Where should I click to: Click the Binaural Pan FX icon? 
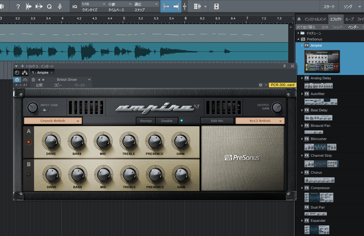pyautogui.click(x=307, y=126)
